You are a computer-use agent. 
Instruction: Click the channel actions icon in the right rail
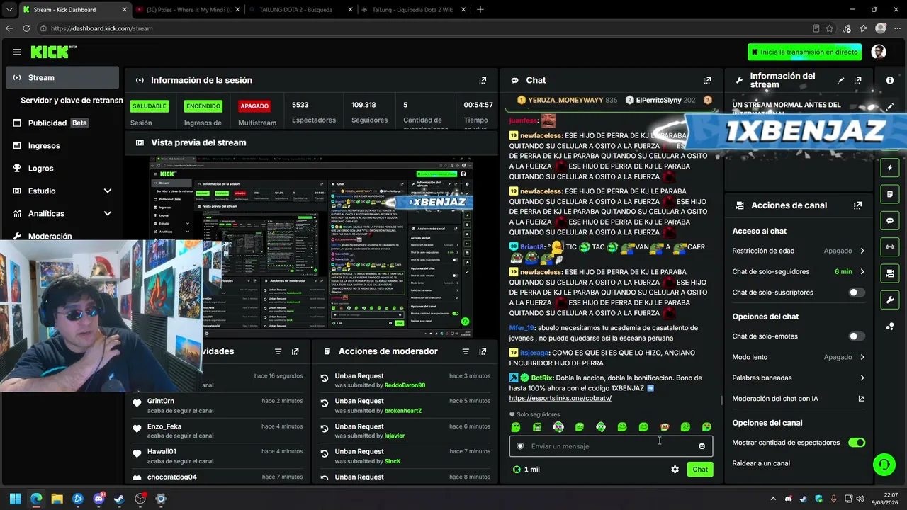(x=890, y=273)
